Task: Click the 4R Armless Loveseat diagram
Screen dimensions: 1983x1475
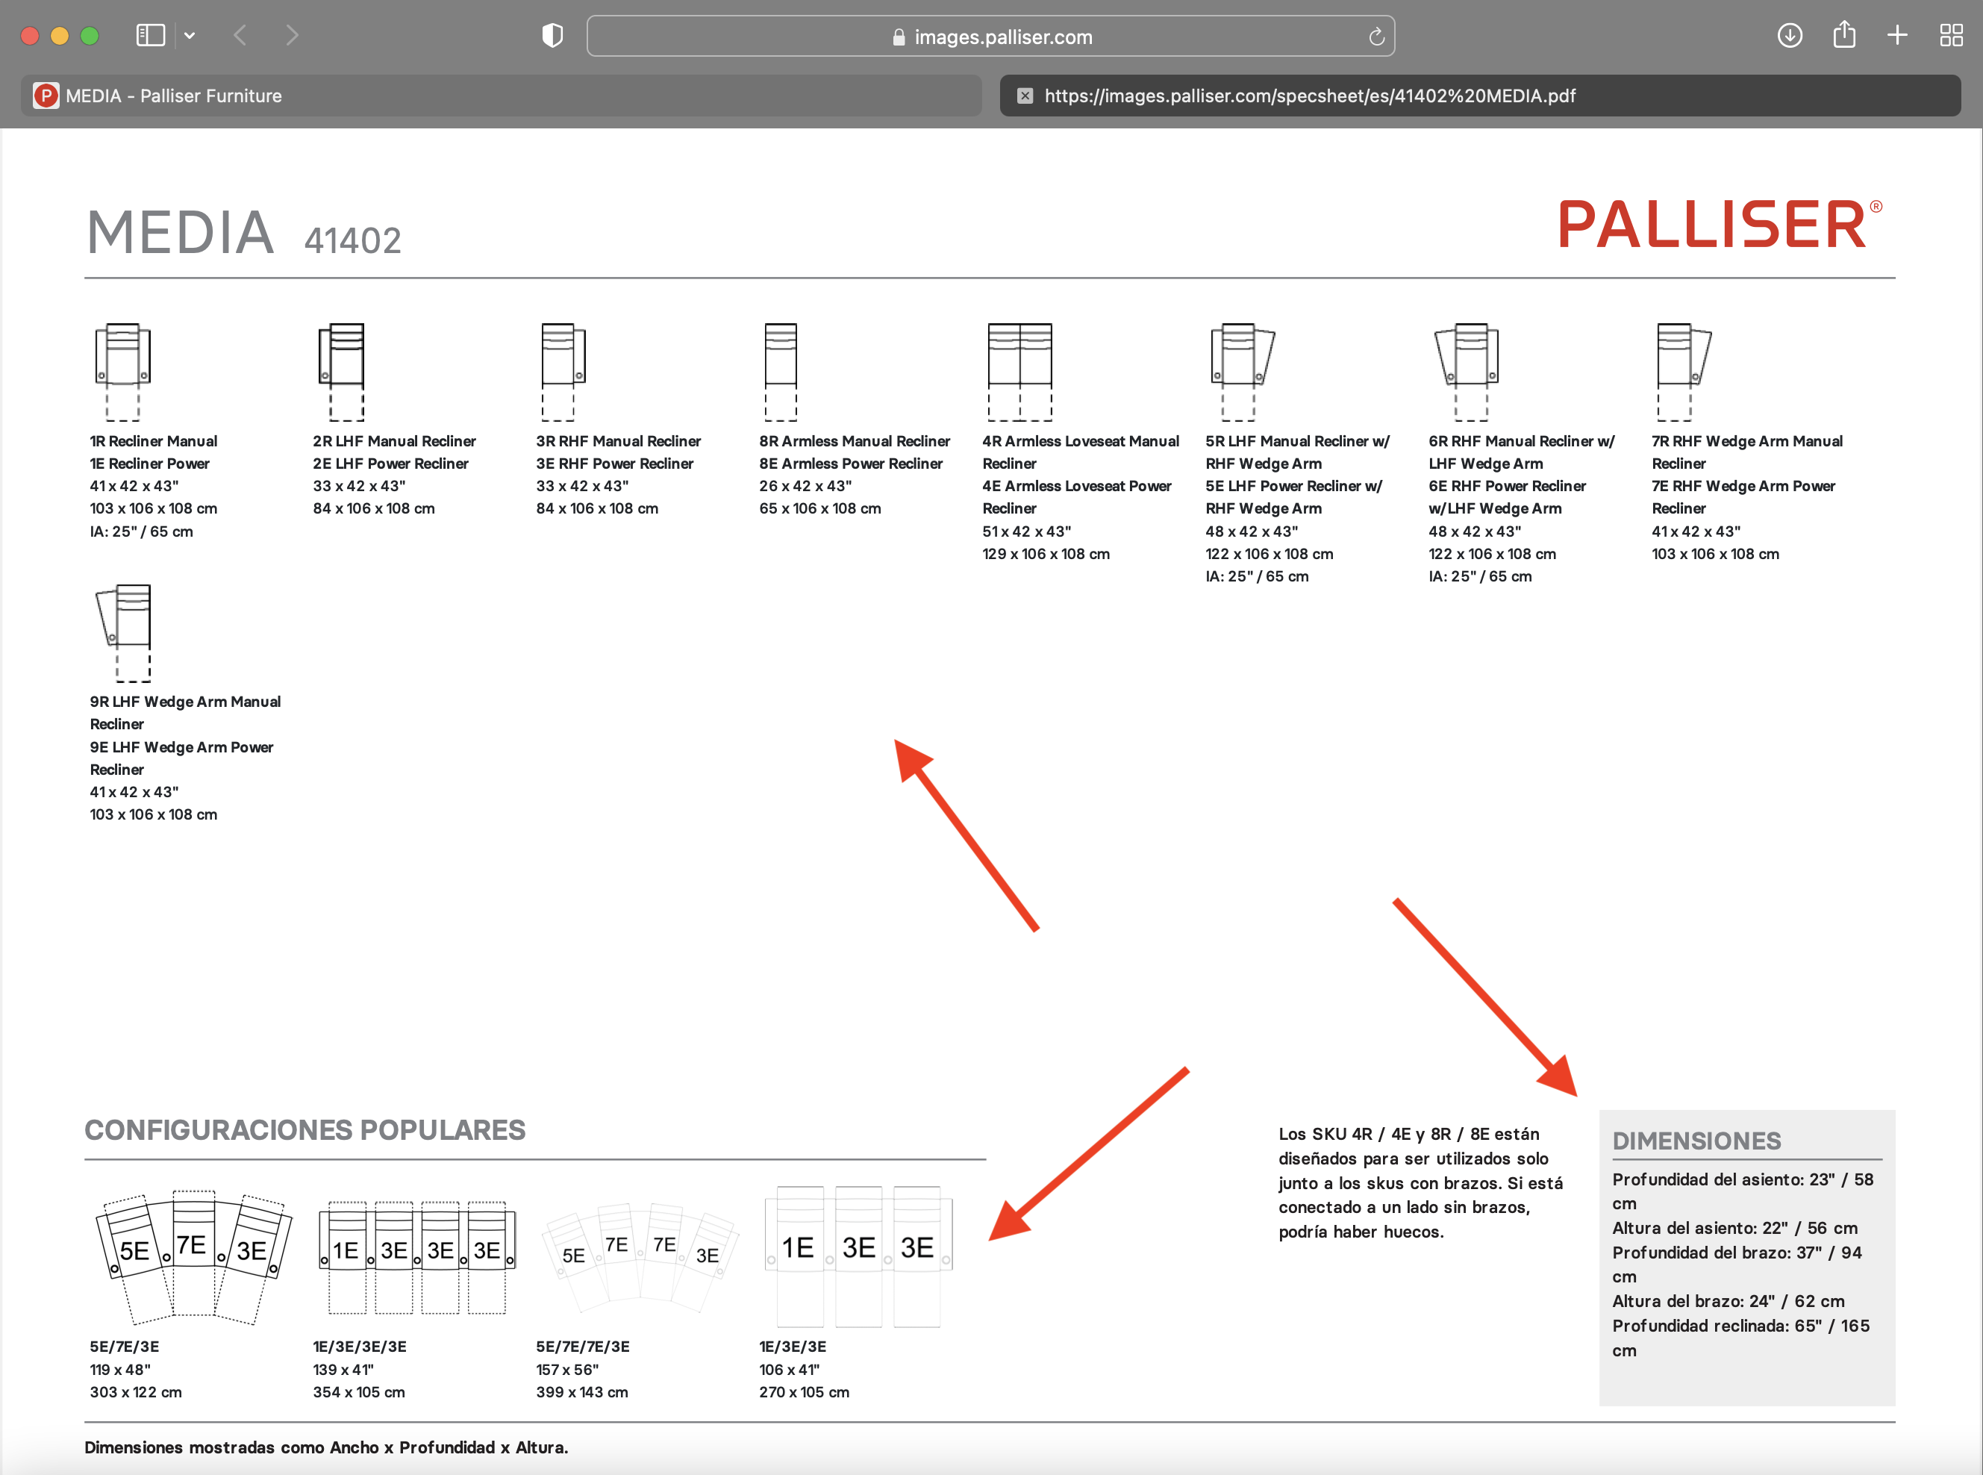Action: point(1019,372)
